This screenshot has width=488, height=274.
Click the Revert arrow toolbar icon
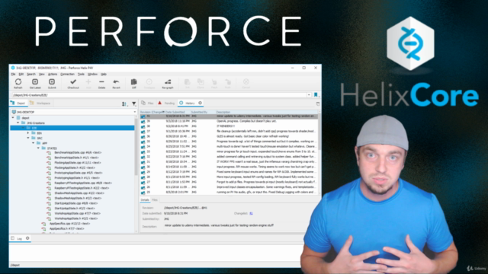[x=116, y=81]
